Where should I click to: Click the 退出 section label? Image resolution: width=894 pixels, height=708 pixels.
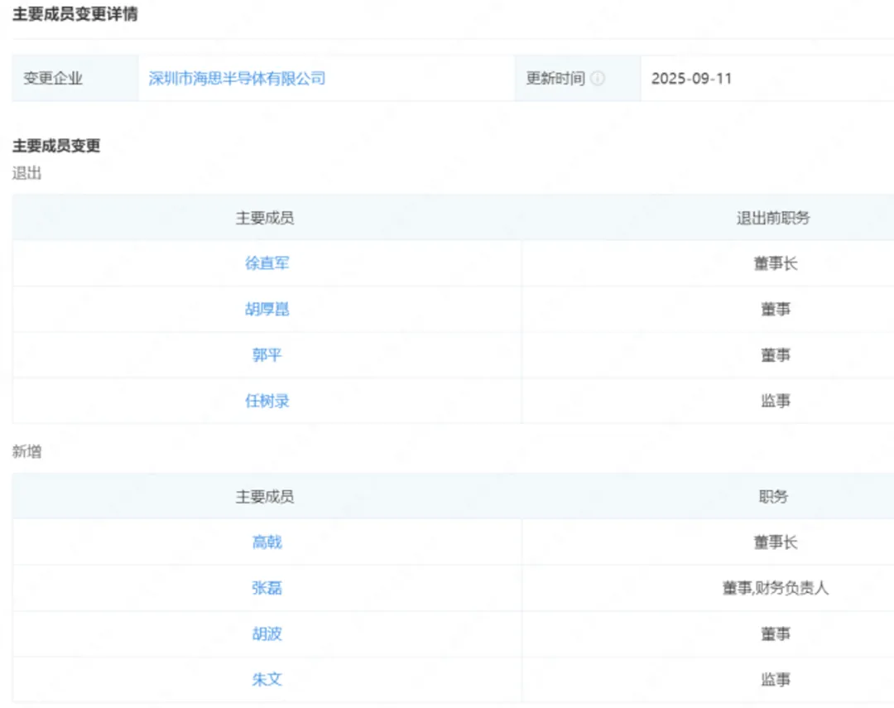point(26,173)
